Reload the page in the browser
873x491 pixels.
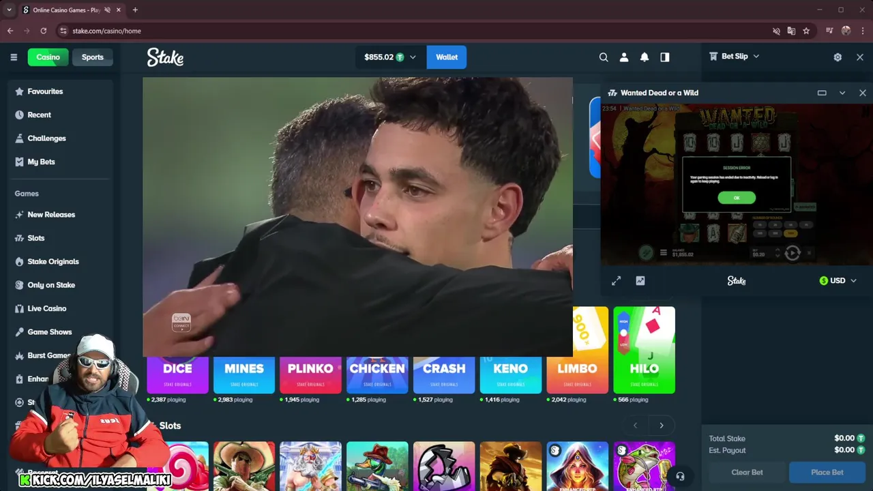coord(44,31)
